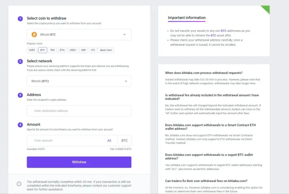This screenshot has height=194, width=289.
Task: Select the BTC popular coin chip
Action: (x=43, y=50)
